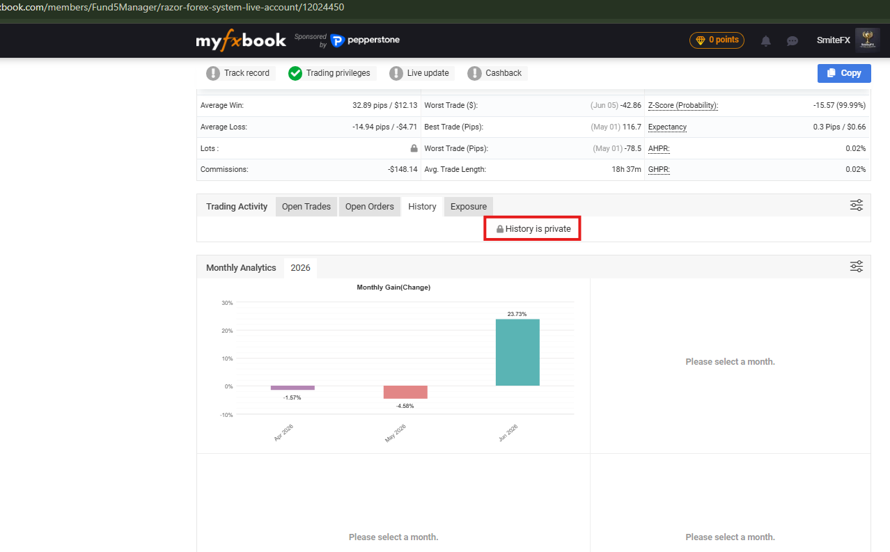Click the Cashback warning icon

475,73
